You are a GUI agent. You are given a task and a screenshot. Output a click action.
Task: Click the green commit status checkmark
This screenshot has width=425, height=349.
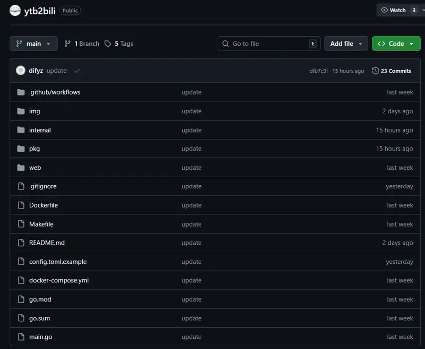point(77,71)
